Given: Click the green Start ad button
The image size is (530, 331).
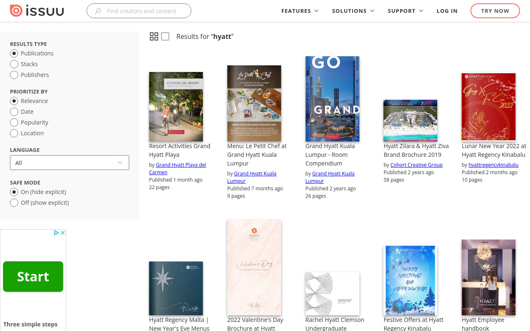Looking at the screenshot, I should tap(33, 276).
